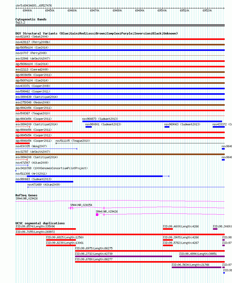Select dgv9838n54 (Cooper2011) label
Screen dimensions: 232x283
[x=34, y=75]
